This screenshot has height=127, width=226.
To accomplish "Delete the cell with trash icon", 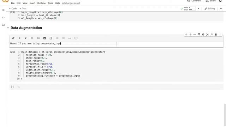I will 216,35.
